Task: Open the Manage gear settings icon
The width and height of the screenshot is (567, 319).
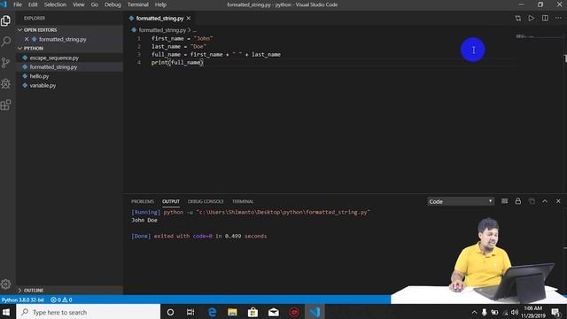Action: coord(6,284)
